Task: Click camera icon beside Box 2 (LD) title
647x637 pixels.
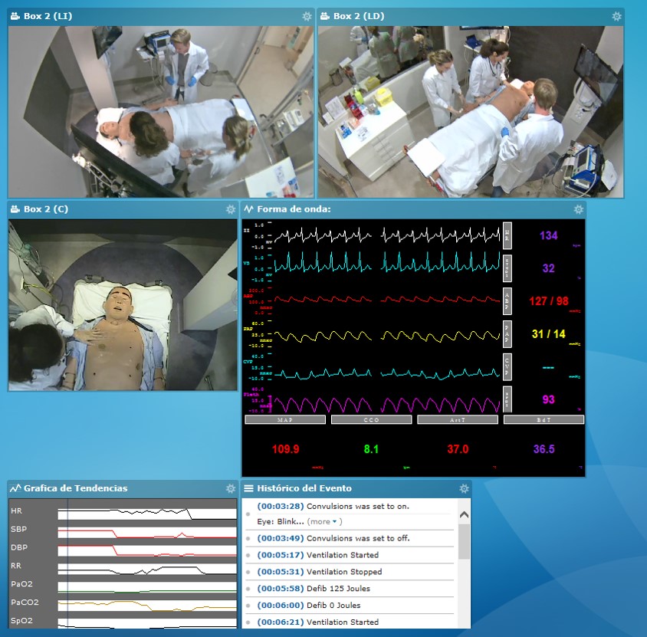Action: click(x=325, y=16)
